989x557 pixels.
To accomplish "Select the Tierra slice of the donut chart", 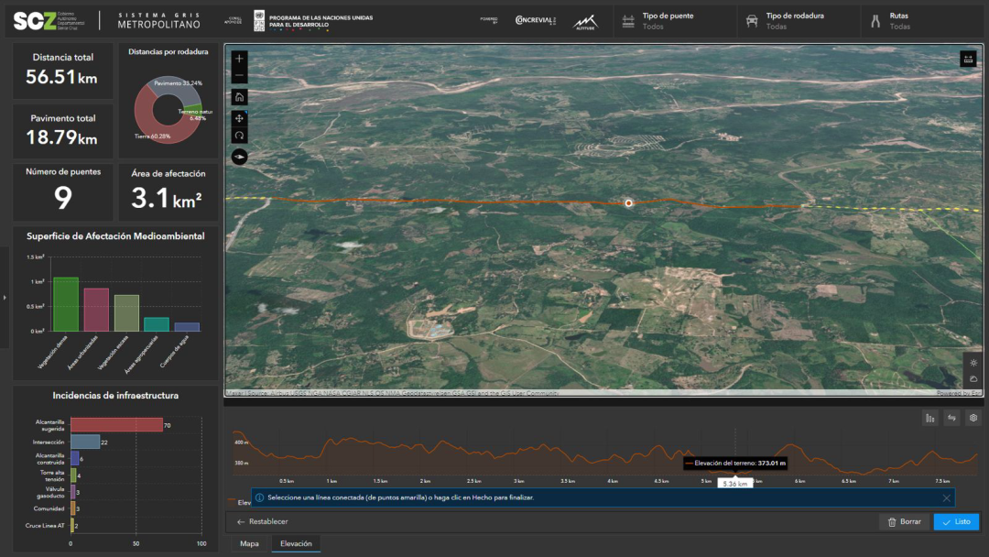I will tap(147, 125).
